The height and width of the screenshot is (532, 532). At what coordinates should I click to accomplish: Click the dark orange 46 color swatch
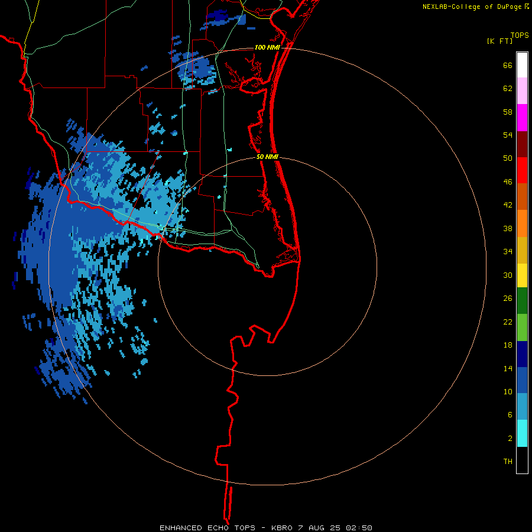522,197
